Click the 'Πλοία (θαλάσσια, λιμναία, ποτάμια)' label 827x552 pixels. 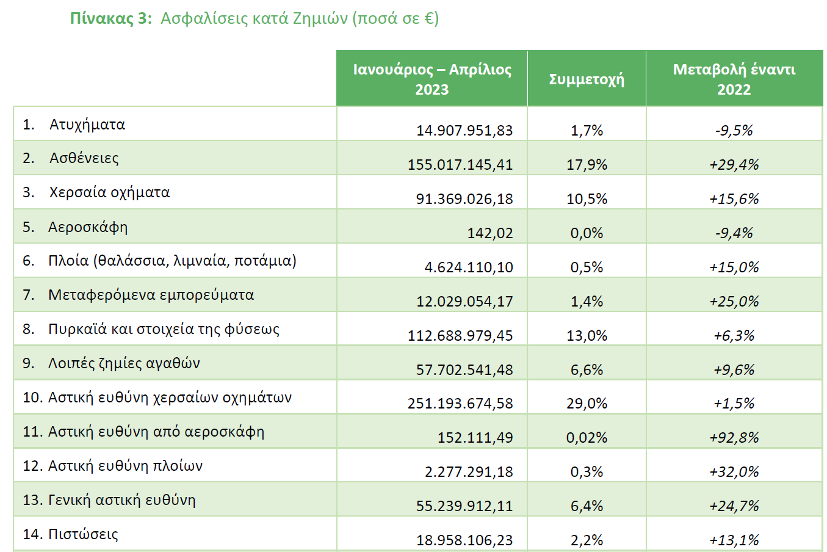tap(172, 261)
